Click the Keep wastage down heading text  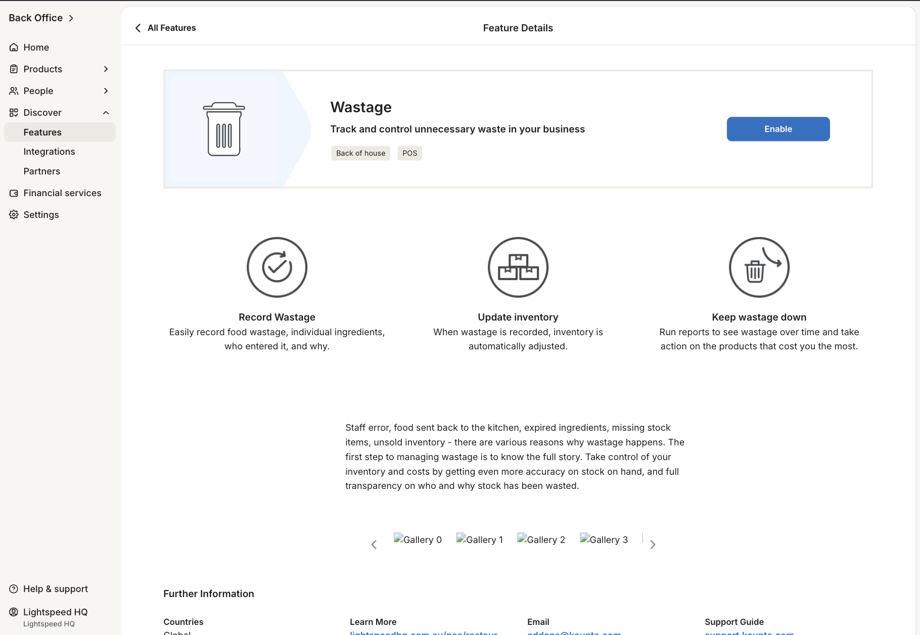(759, 317)
